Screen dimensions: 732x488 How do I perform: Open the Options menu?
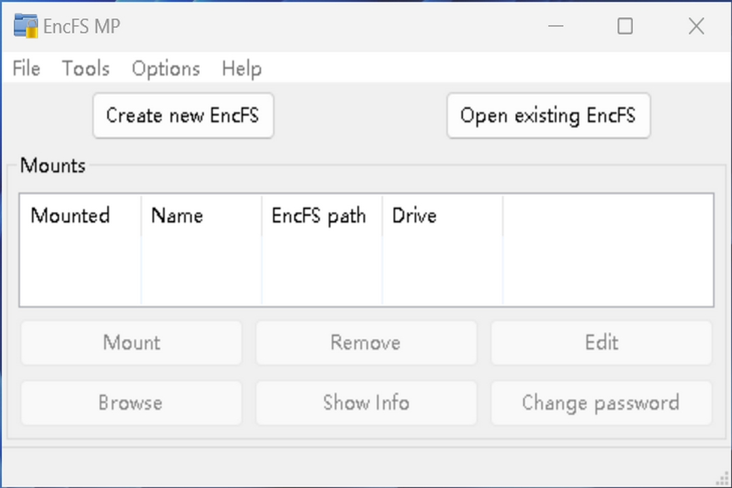165,68
